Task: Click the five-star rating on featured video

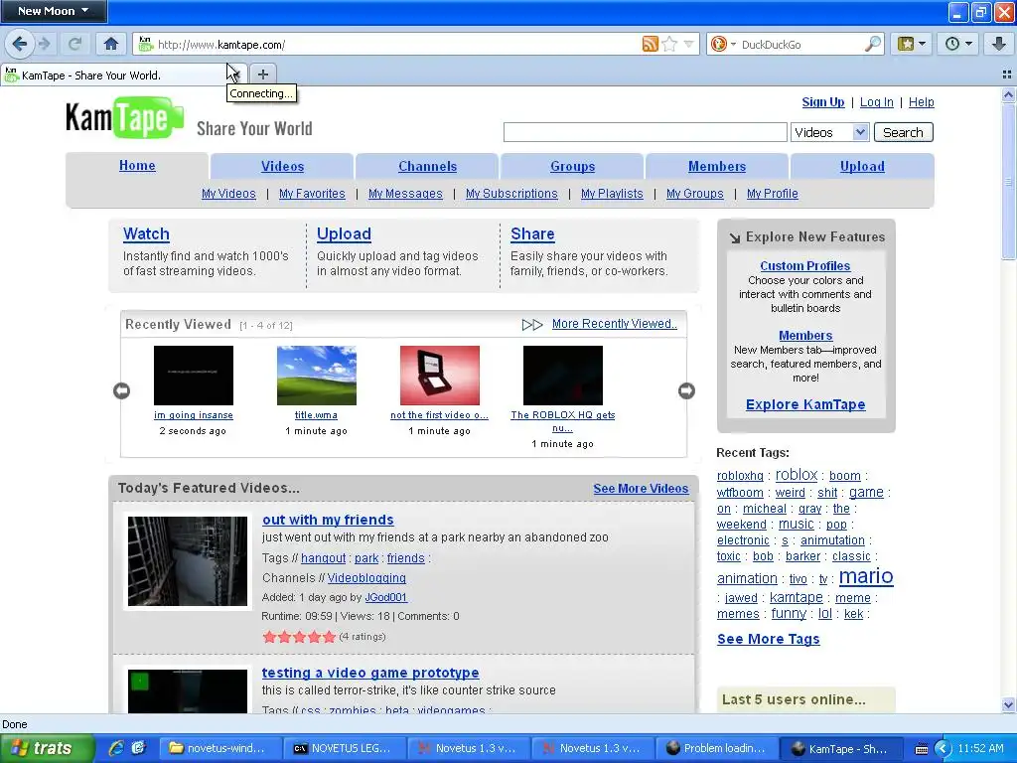Action: point(299,637)
